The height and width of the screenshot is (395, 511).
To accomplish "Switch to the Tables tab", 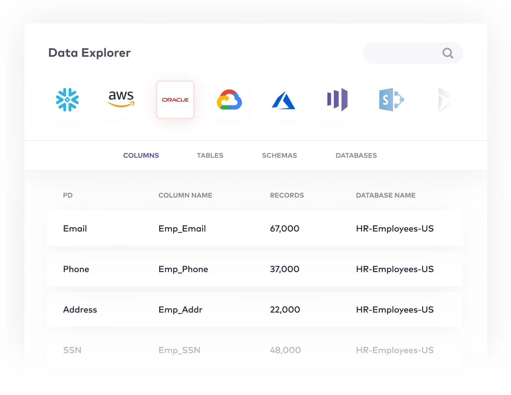I will coord(210,155).
